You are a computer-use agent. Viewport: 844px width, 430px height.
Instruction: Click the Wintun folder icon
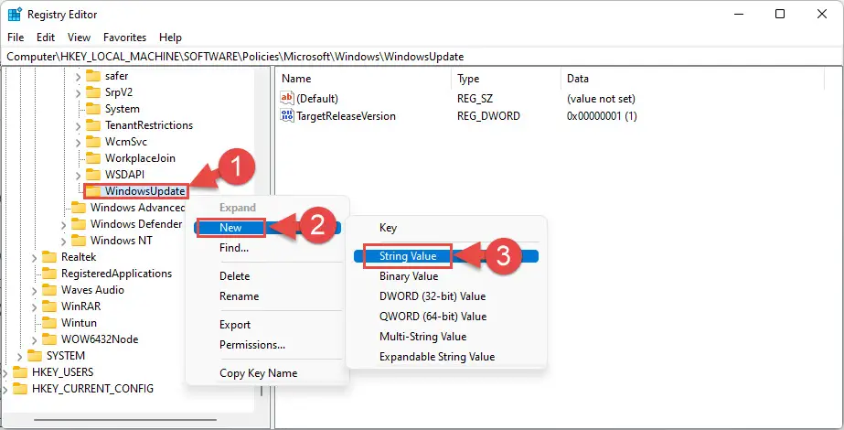49,323
